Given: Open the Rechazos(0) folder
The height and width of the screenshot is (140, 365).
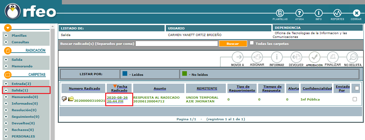Looking at the screenshot, I should [23, 130].
